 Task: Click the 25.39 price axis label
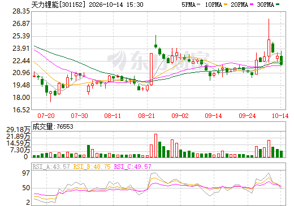click(x=21, y=36)
